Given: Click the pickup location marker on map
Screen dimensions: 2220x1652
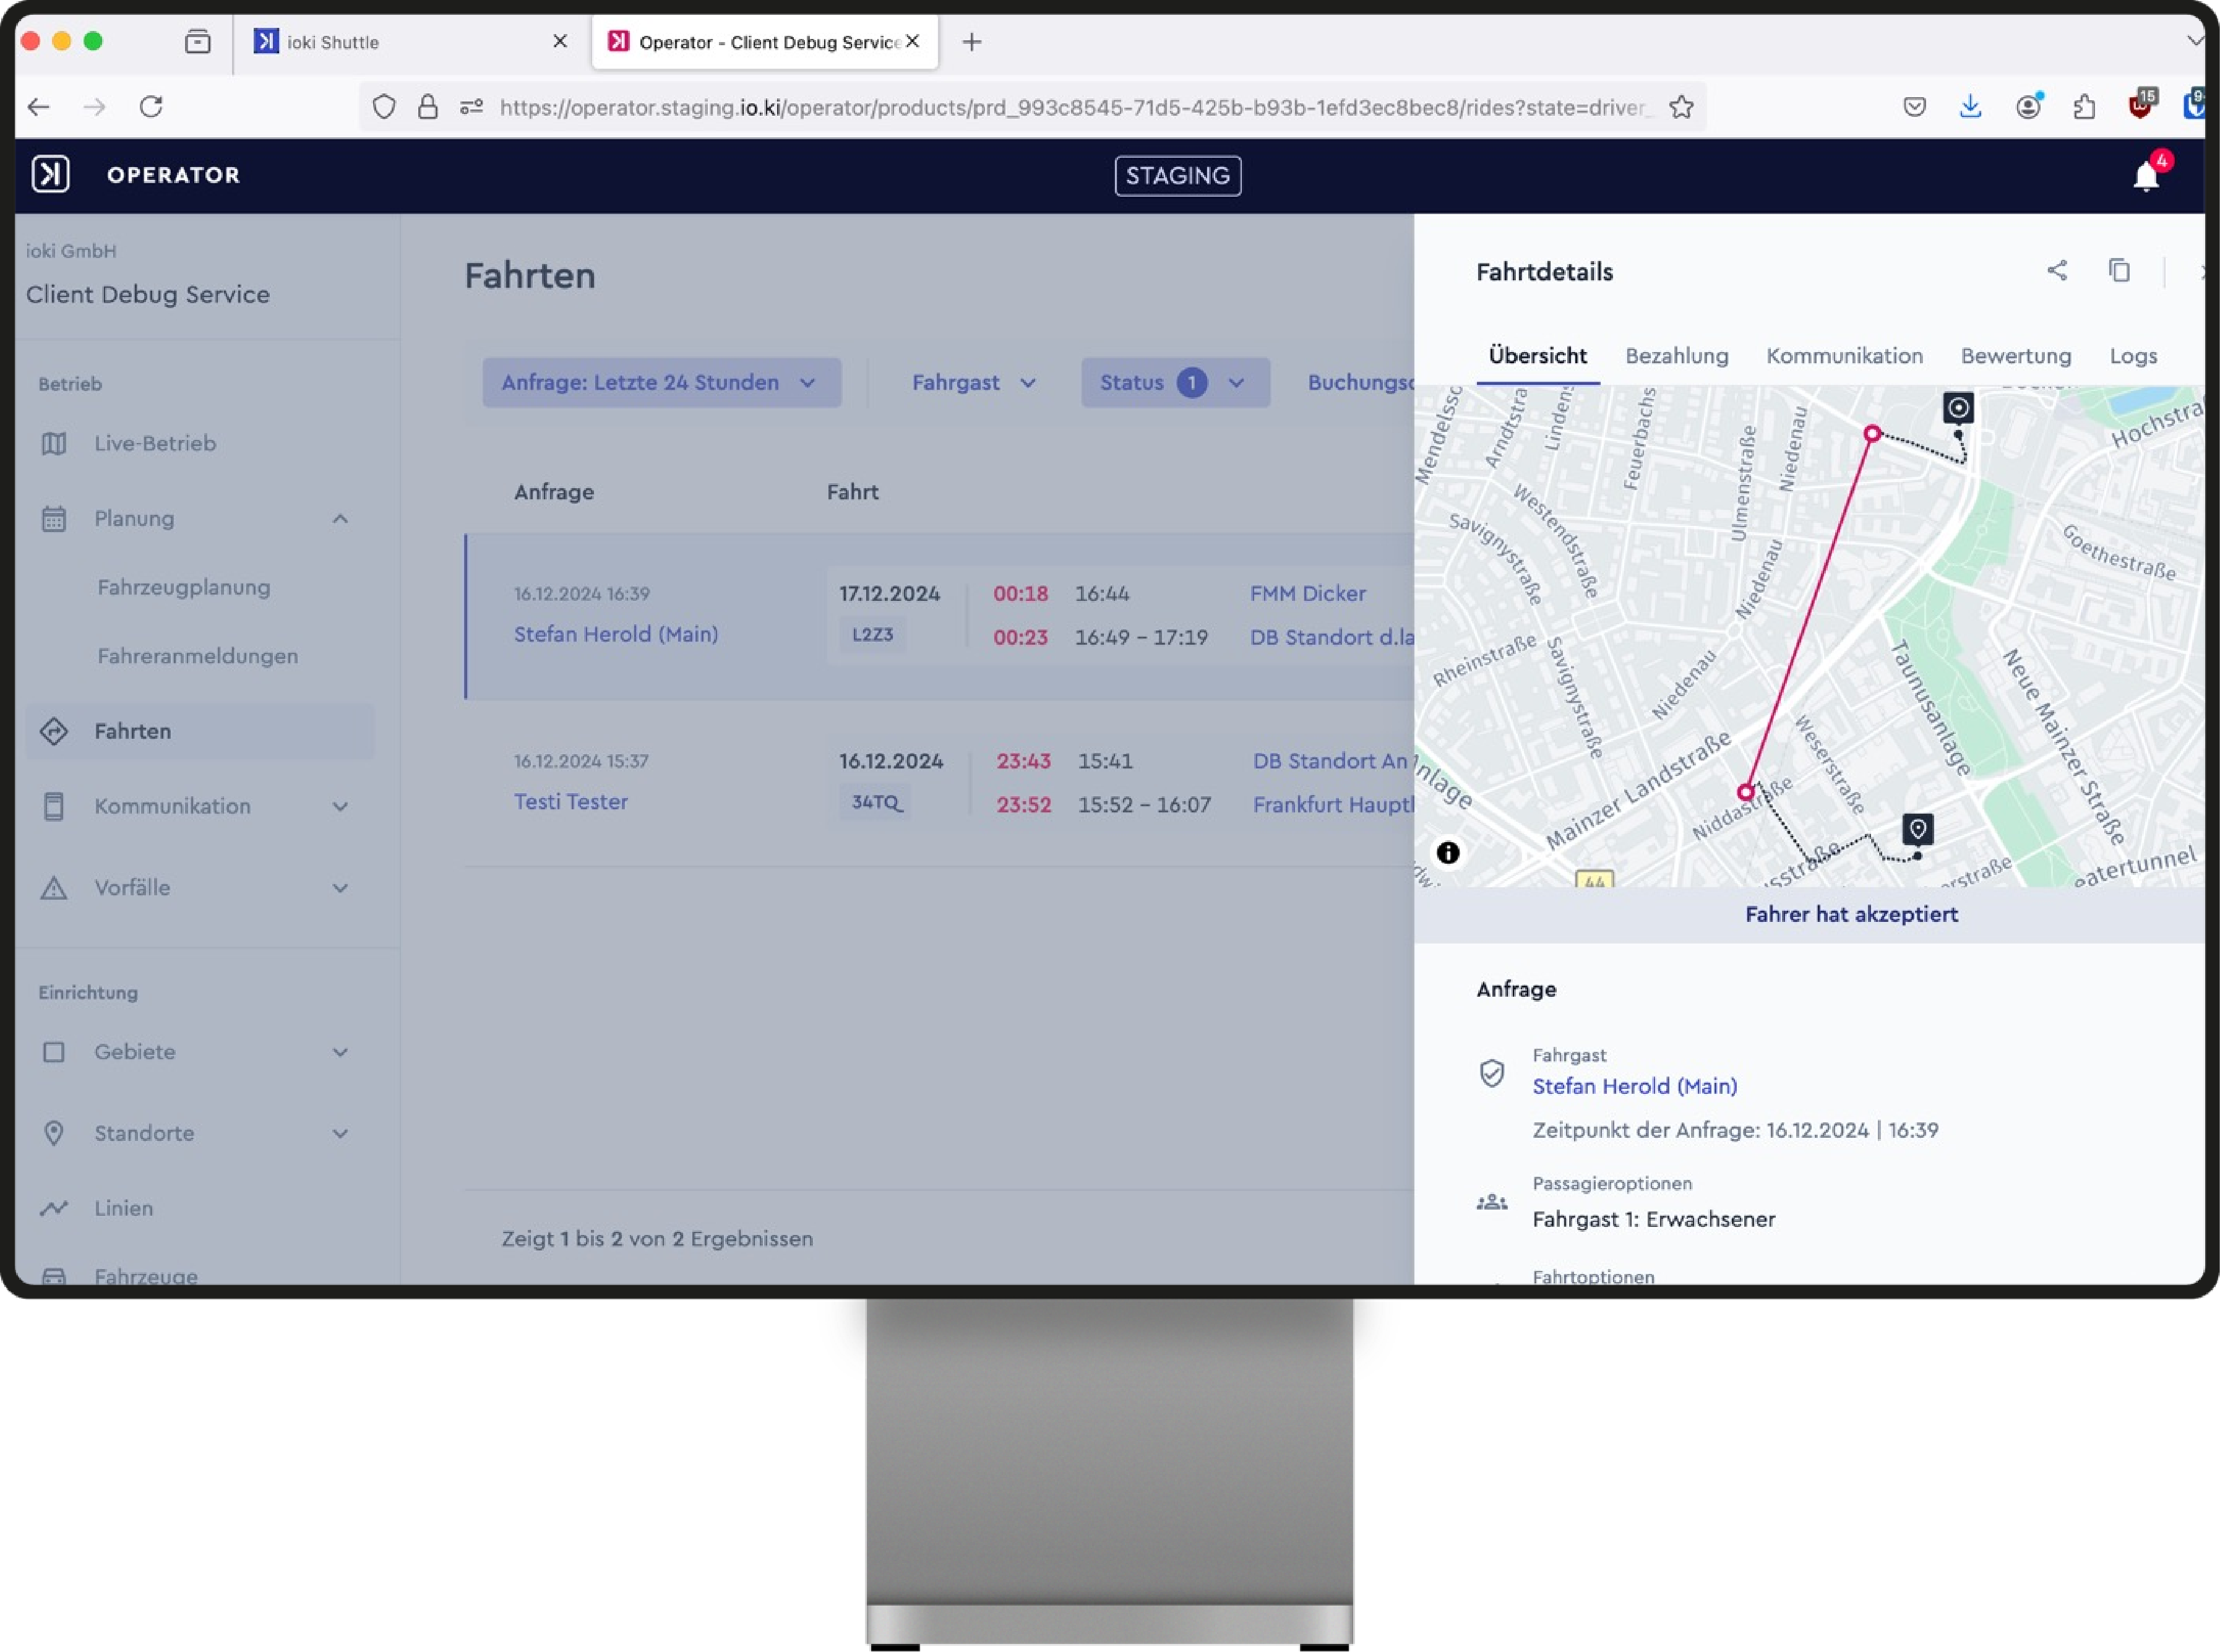Looking at the screenshot, I should tap(1958, 408).
